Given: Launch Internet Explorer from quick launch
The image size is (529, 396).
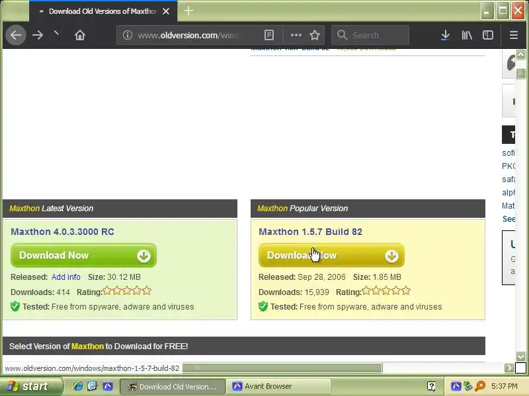Looking at the screenshot, I should 78,386.
